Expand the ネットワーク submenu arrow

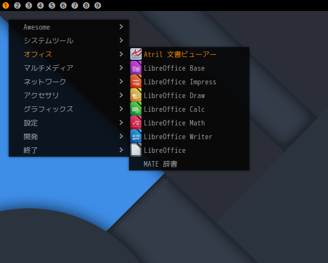(121, 82)
